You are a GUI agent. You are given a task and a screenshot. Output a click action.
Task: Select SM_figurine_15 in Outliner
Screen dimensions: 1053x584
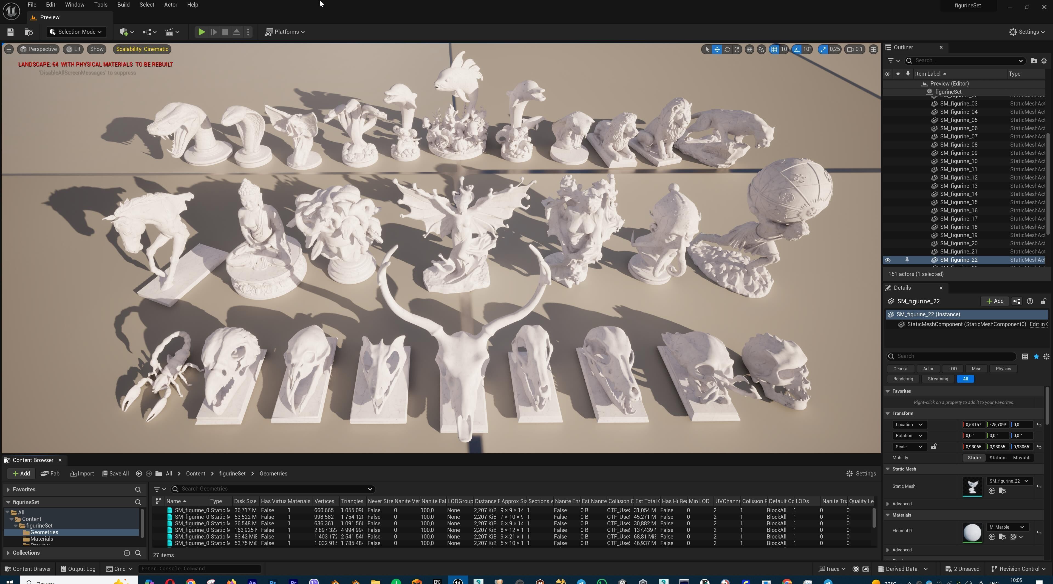tap(959, 203)
